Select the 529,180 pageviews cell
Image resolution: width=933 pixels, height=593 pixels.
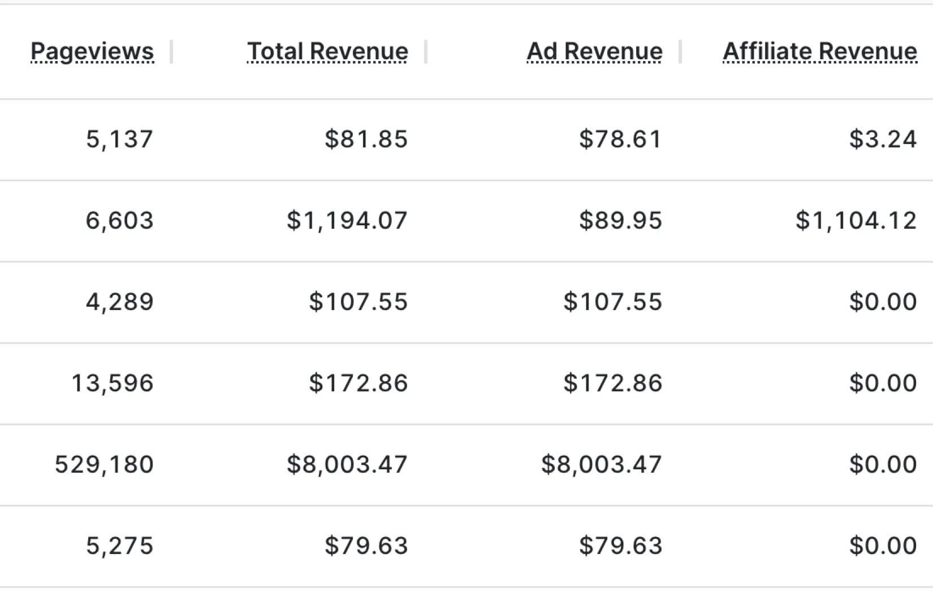(105, 465)
